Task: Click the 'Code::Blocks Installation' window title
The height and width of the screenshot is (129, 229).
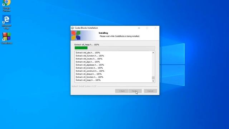Action: click(86, 28)
